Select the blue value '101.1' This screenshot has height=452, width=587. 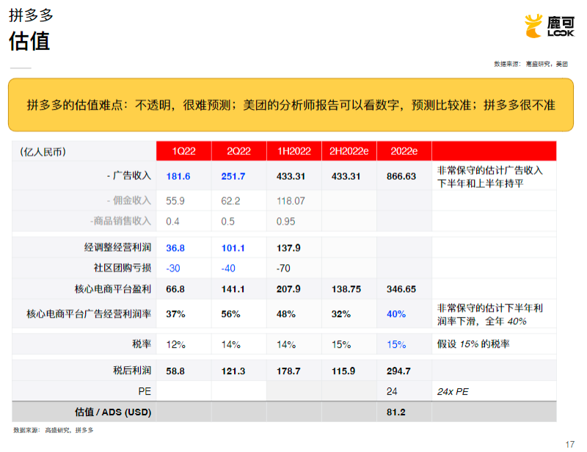[x=233, y=248]
